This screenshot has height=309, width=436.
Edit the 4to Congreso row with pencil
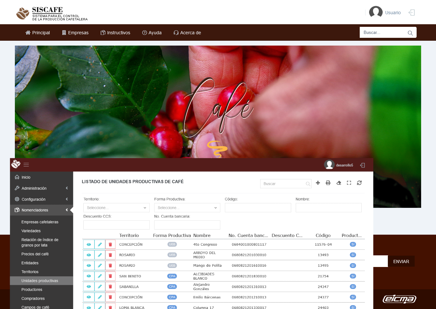[x=100, y=245]
